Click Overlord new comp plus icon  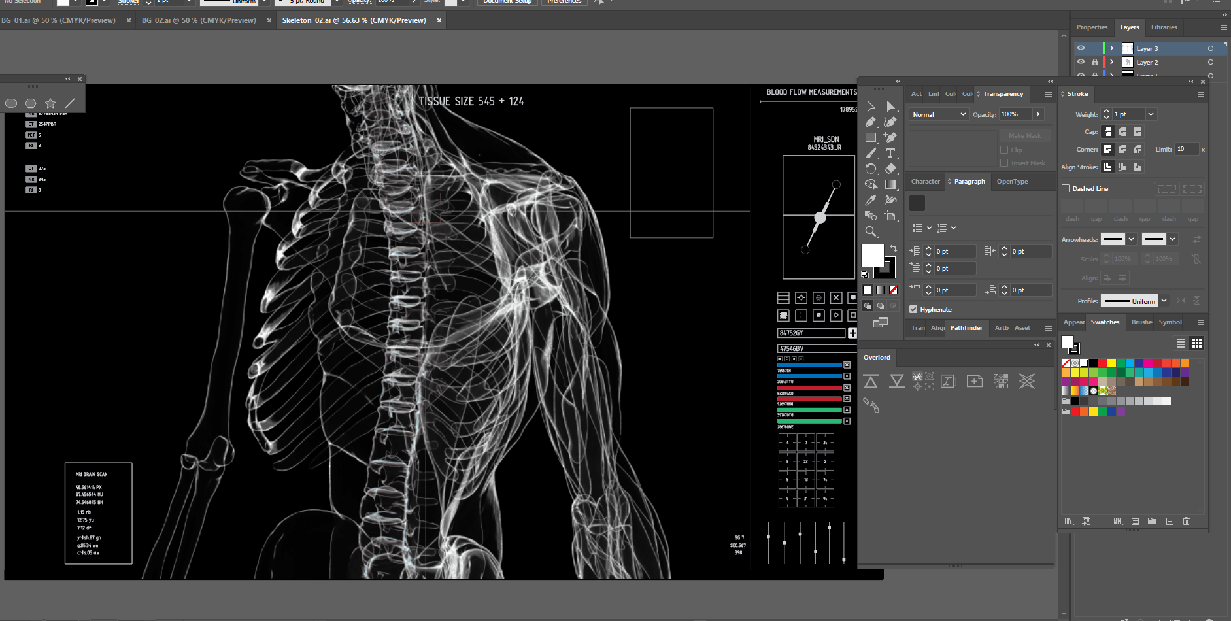pyautogui.click(x=975, y=381)
